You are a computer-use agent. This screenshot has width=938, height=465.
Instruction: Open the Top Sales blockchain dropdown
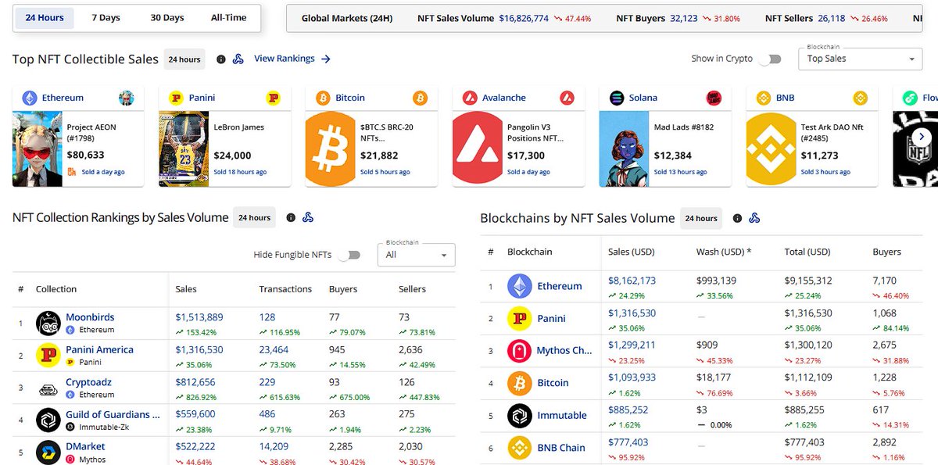coord(859,59)
